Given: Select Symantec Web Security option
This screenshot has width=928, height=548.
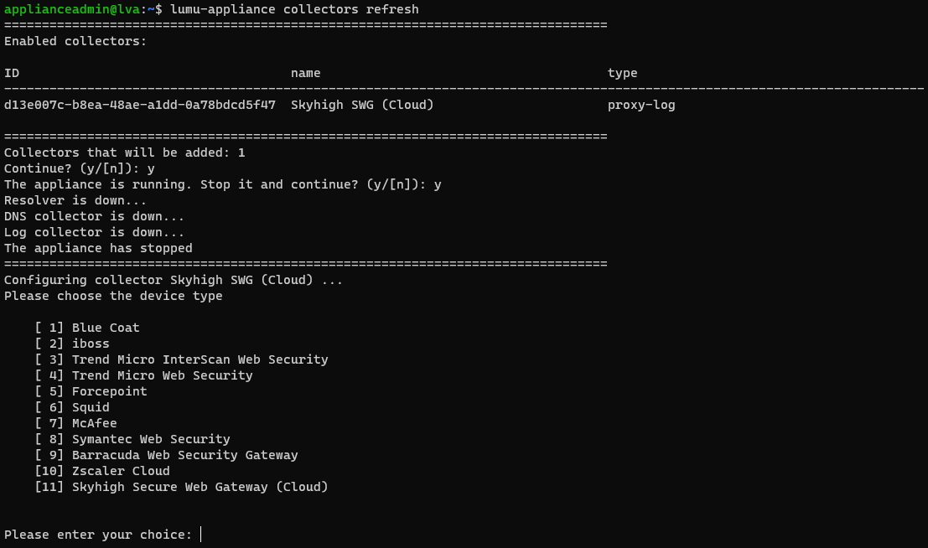Looking at the screenshot, I should tap(151, 439).
